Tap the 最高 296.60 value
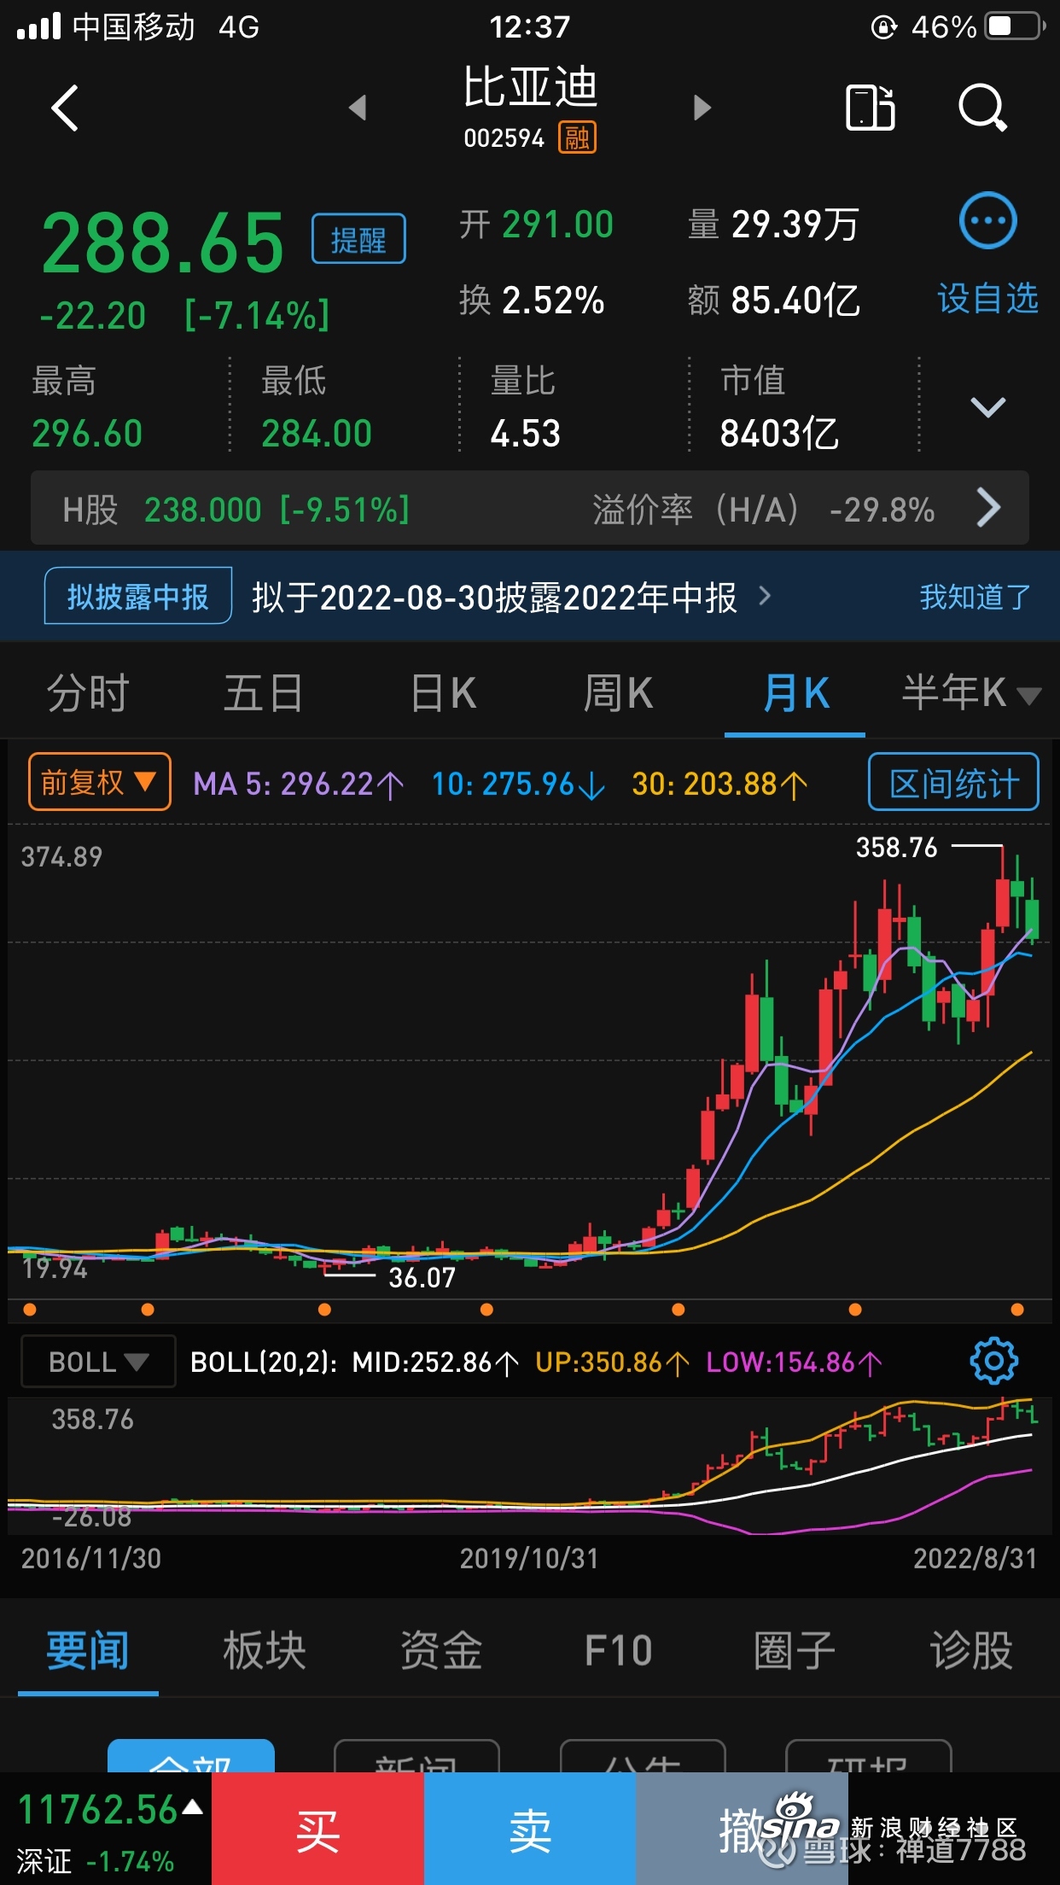Viewport: 1060px width, 1885px height. pos(87,406)
